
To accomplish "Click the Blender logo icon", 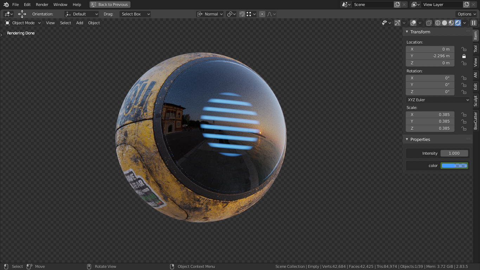I will coord(6,5).
